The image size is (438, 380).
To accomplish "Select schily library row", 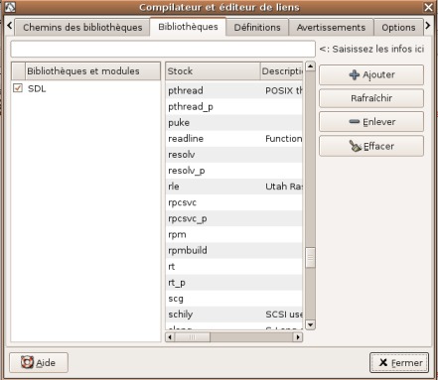I will (234, 315).
